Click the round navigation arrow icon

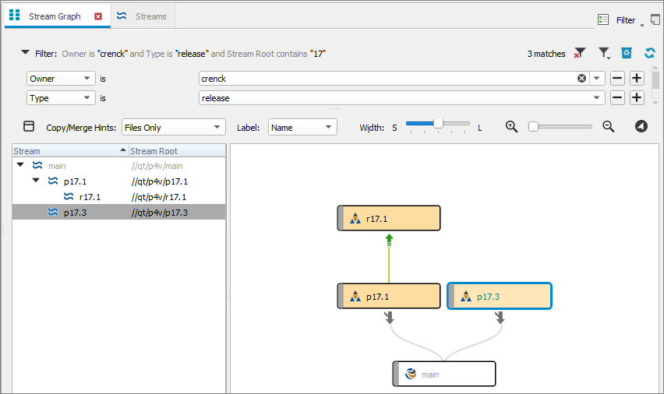click(641, 126)
